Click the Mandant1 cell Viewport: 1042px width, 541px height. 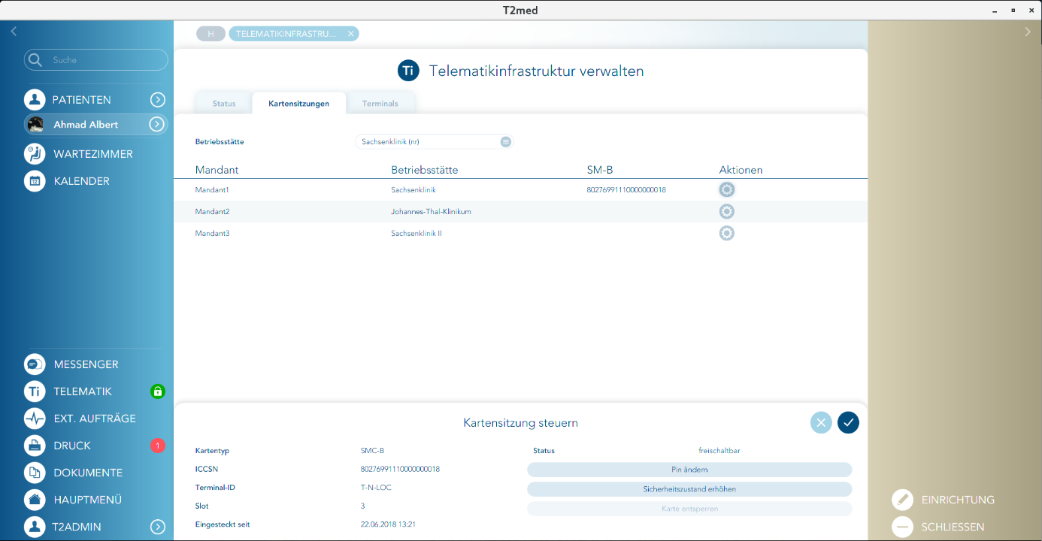tap(212, 190)
